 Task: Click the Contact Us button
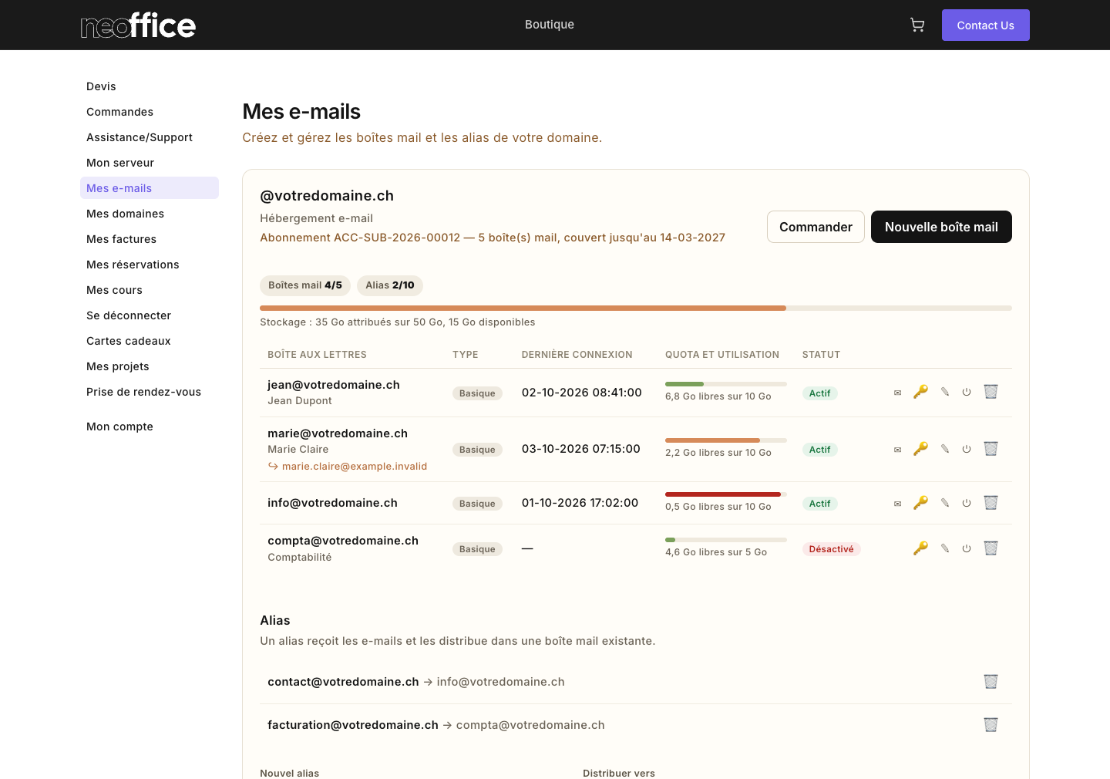tap(985, 25)
